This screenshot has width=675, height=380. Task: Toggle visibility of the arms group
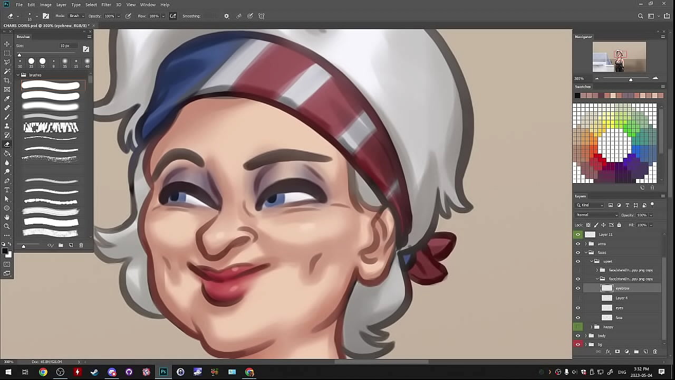[578, 244]
